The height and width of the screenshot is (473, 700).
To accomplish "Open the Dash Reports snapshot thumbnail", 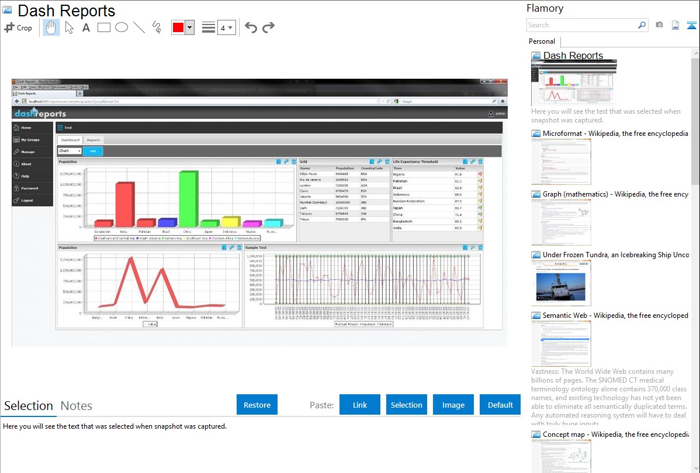I will (574, 82).
